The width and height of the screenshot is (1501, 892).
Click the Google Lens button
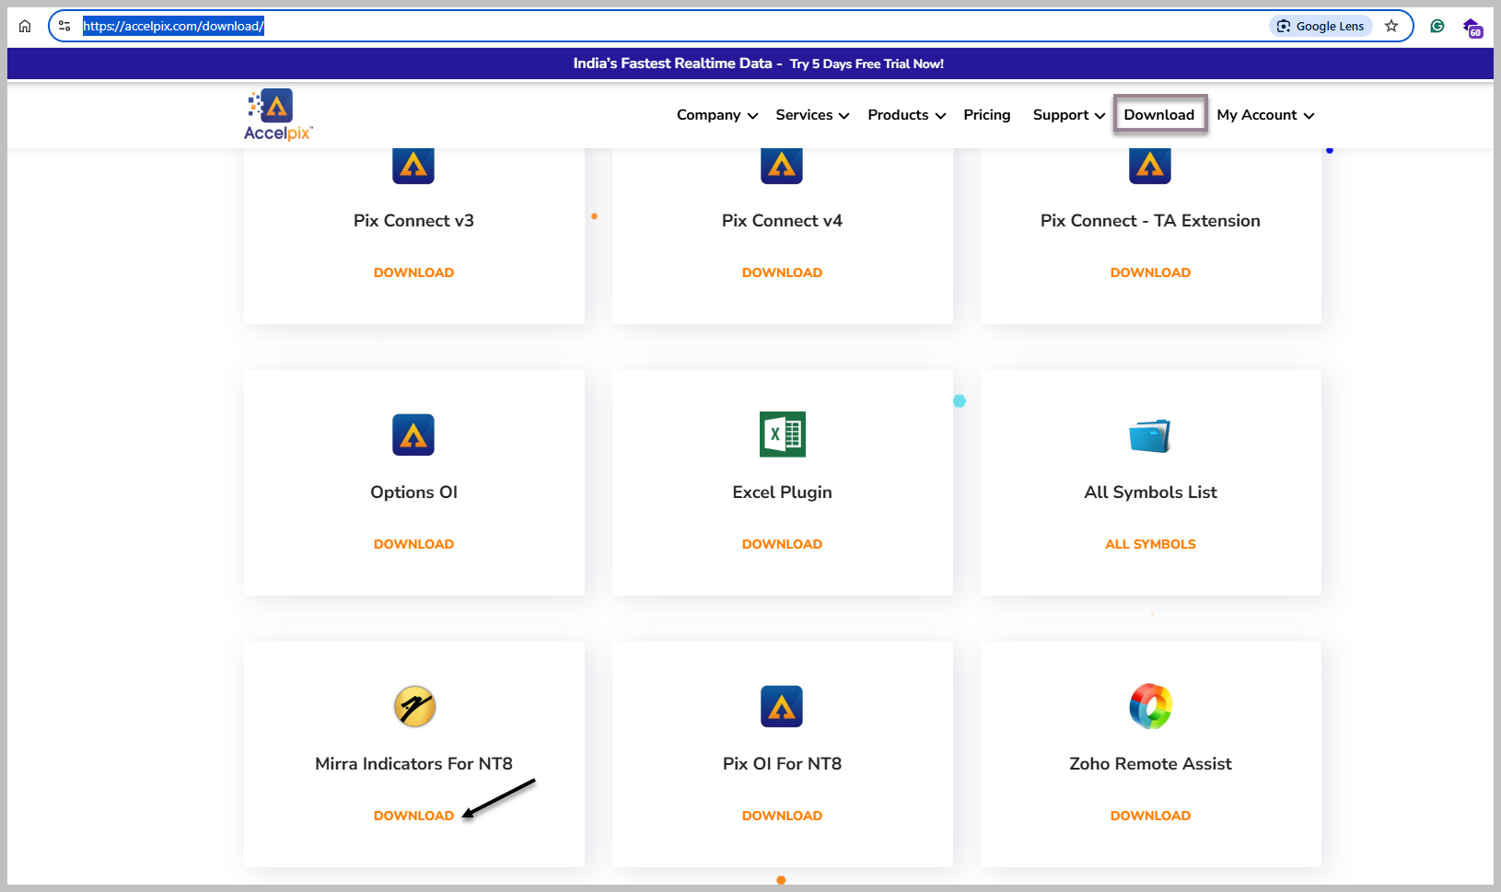click(x=1321, y=26)
